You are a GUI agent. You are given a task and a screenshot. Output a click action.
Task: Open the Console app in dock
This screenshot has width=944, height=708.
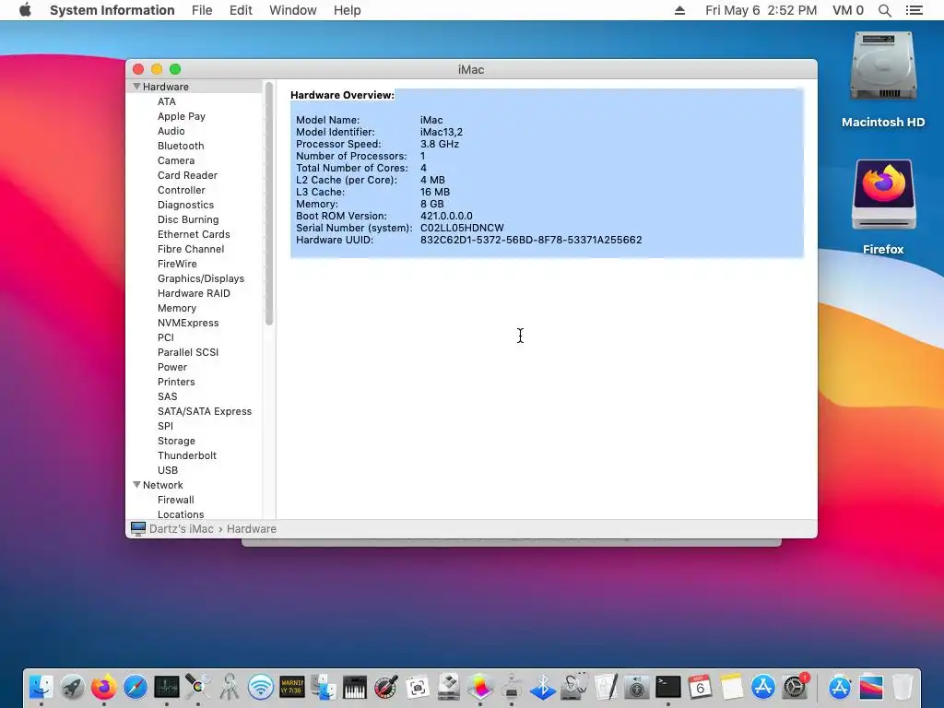[292, 687]
